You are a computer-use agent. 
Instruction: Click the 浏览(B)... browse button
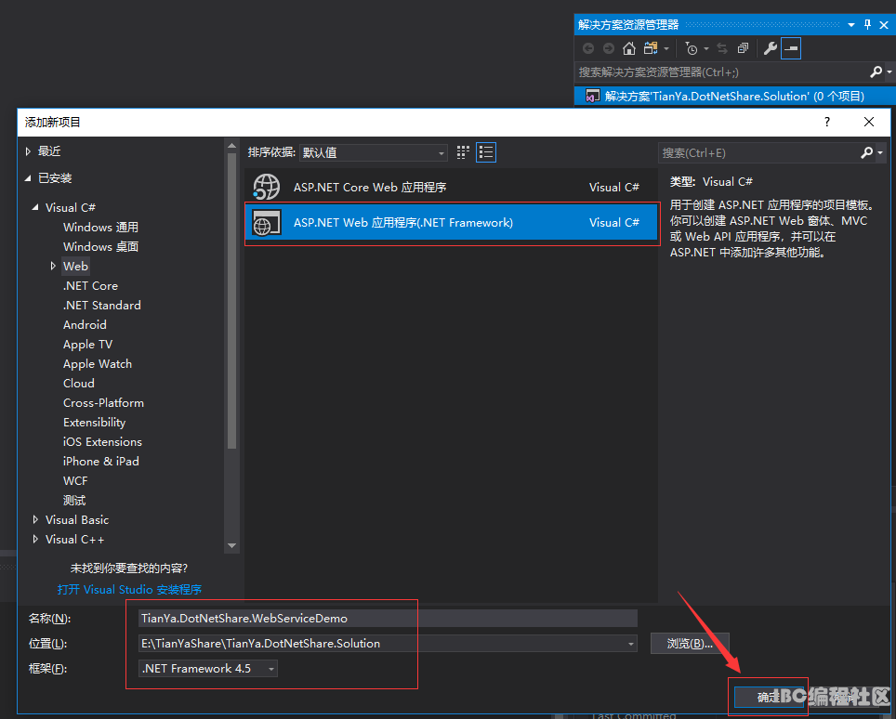(690, 644)
